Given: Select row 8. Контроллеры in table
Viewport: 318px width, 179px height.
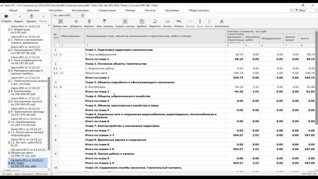Looking at the screenshot, I should 183,87.
